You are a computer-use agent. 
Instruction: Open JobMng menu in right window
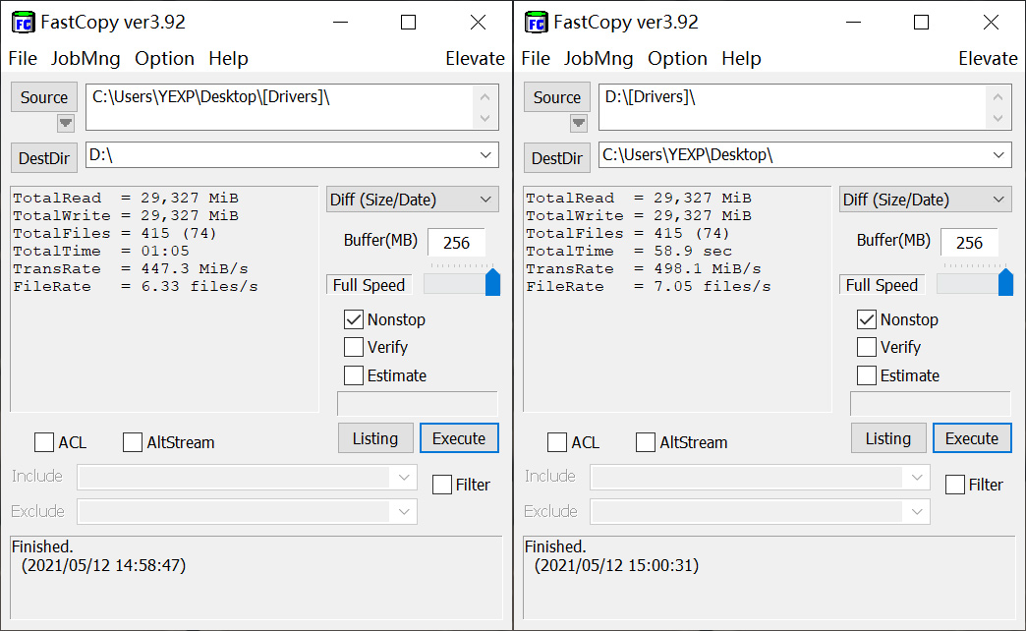(598, 58)
